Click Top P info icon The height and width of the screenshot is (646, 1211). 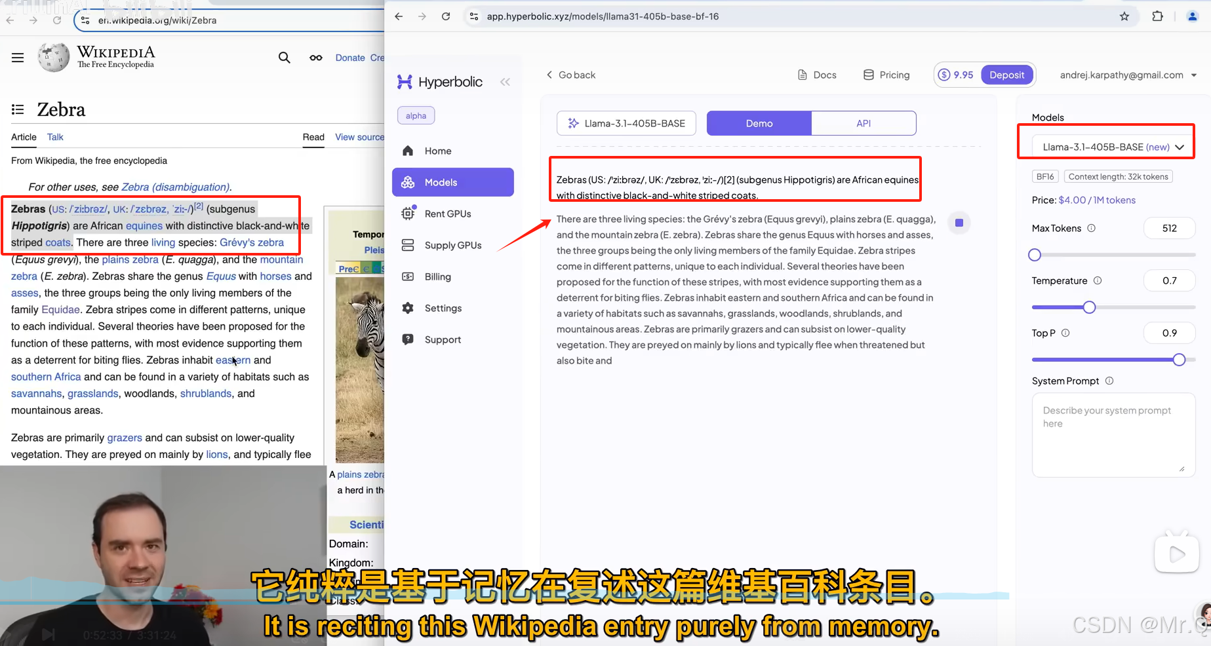pos(1065,333)
